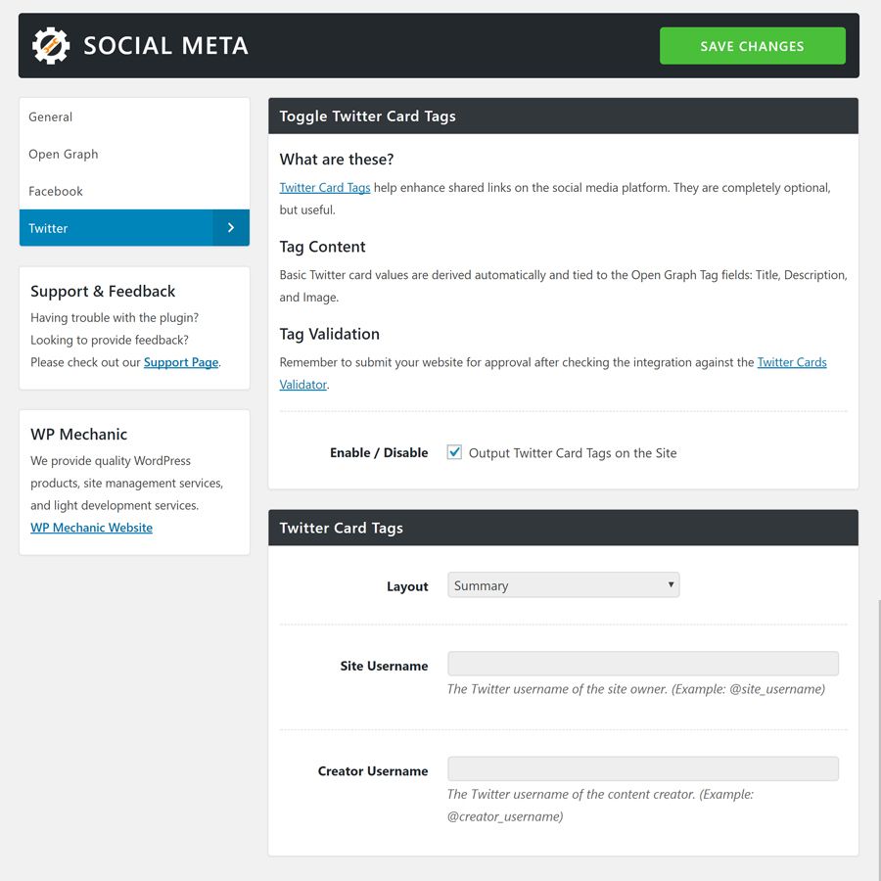This screenshot has width=881, height=881.
Task: Visit the Support Page link
Action: click(181, 362)
